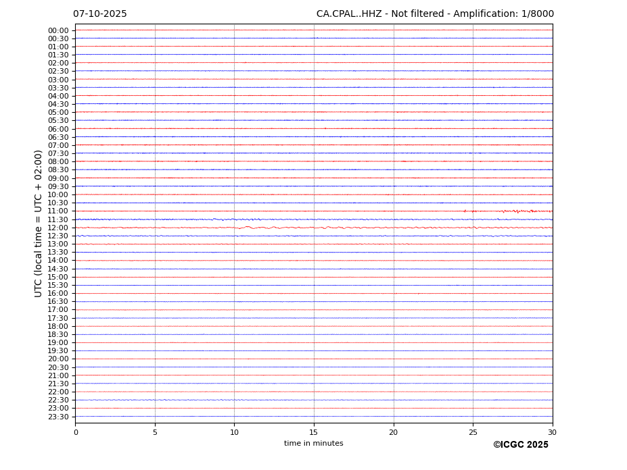Select the 23:30 time row label
Viewport: 627px width, 470px height.
[58, 417]
